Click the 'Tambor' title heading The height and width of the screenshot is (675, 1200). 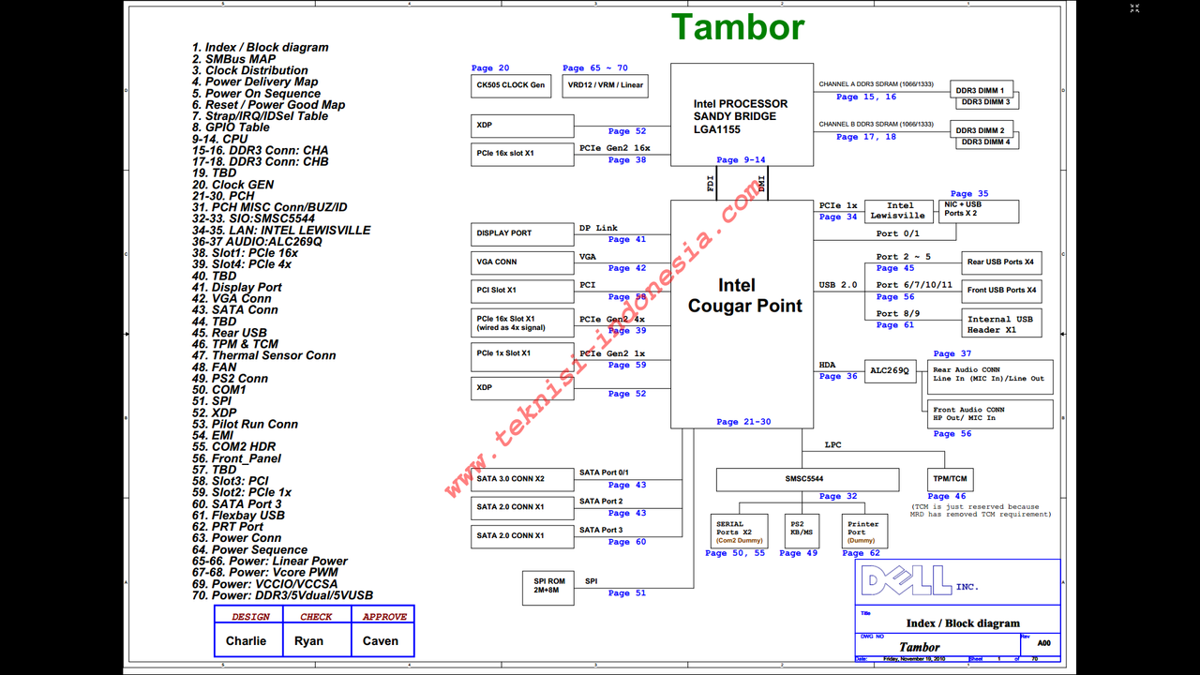[x=738, y=27]
